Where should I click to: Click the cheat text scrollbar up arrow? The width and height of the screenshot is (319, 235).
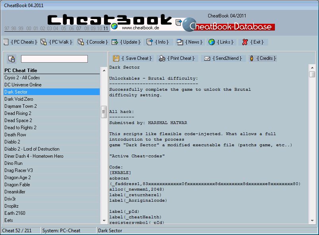tap(312, 68)
